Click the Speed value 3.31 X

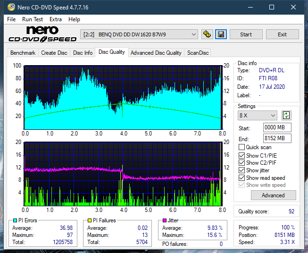(x=287, y=242)
